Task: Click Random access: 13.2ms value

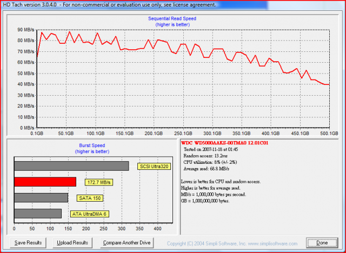Action: [x=205, y=156]
